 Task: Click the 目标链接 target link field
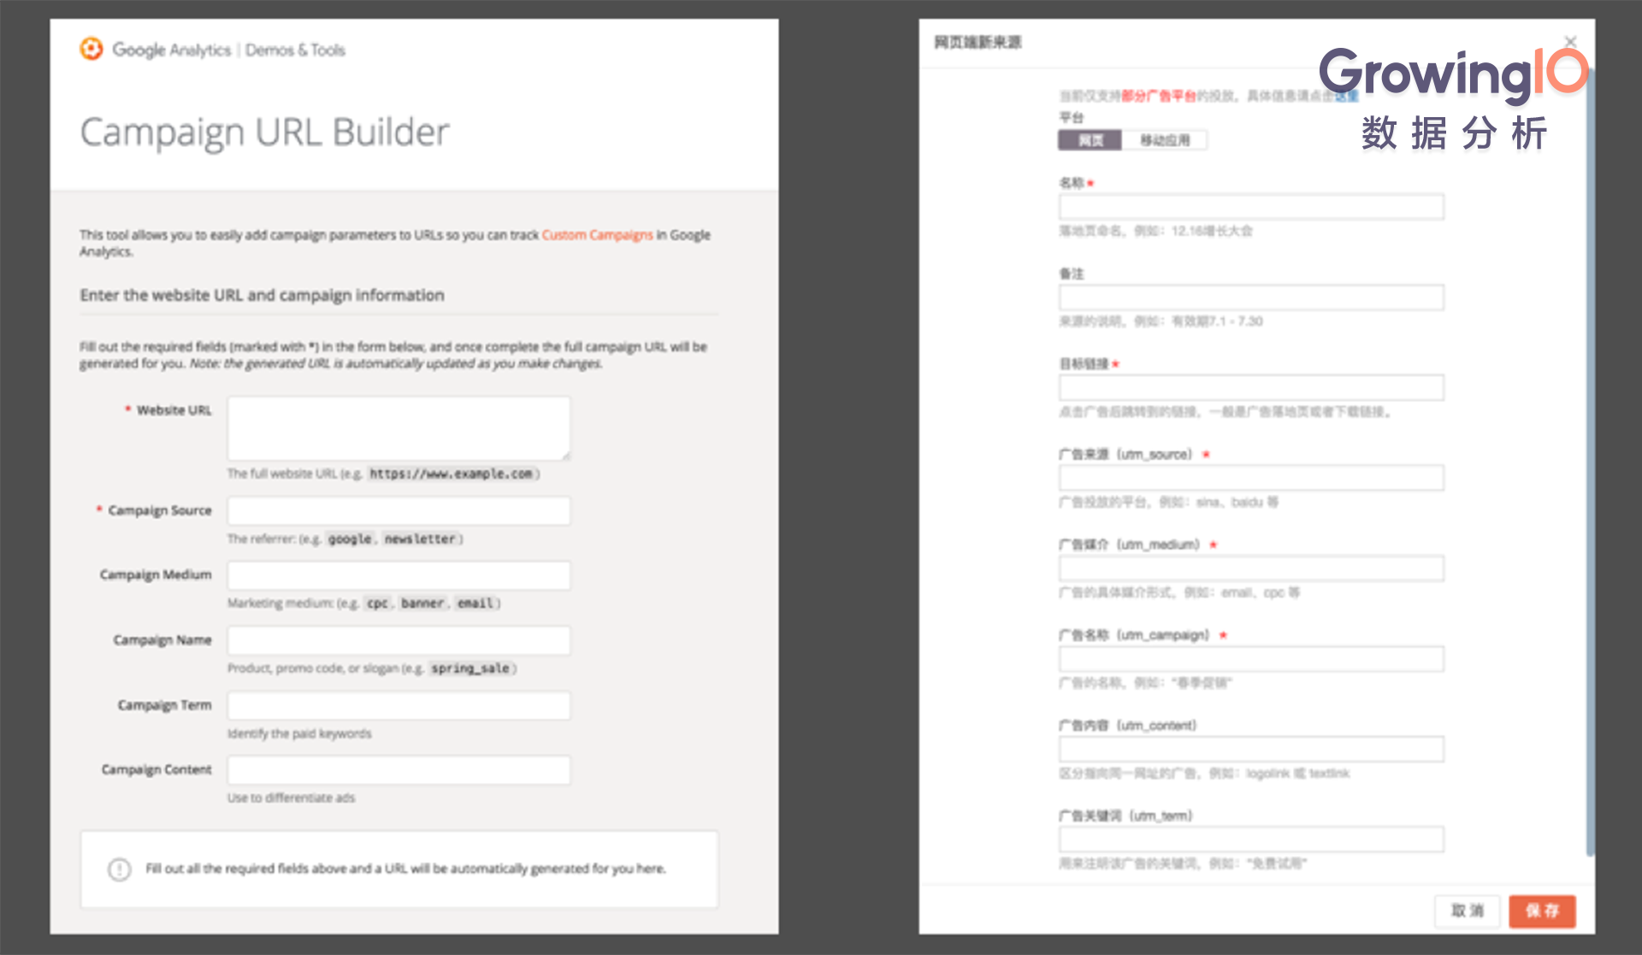tap(1250, 388)
